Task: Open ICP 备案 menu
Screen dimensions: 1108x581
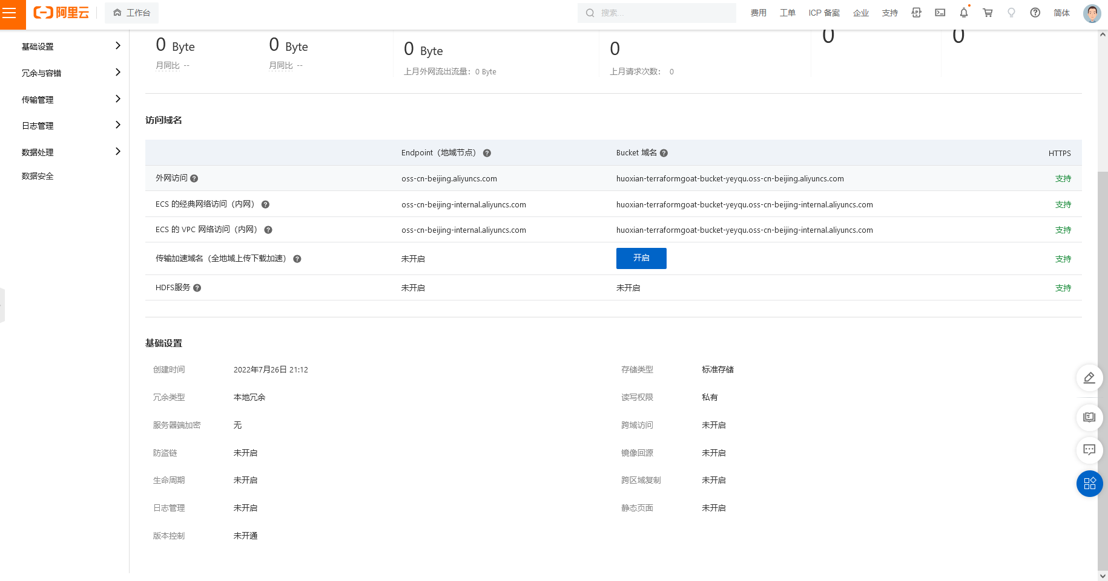Action: pos(824,13)
